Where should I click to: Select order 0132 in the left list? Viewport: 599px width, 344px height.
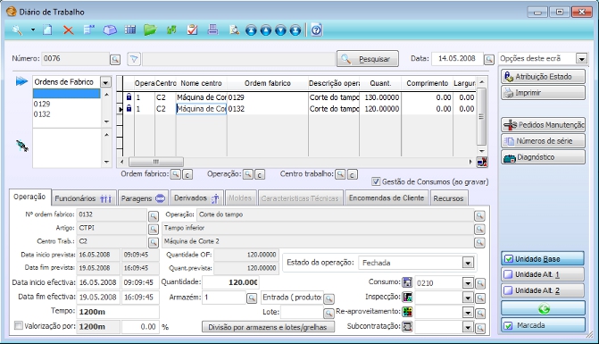(42, 114)
